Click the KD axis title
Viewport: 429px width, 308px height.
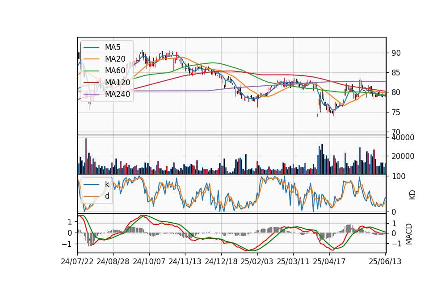tap(412, 195)
